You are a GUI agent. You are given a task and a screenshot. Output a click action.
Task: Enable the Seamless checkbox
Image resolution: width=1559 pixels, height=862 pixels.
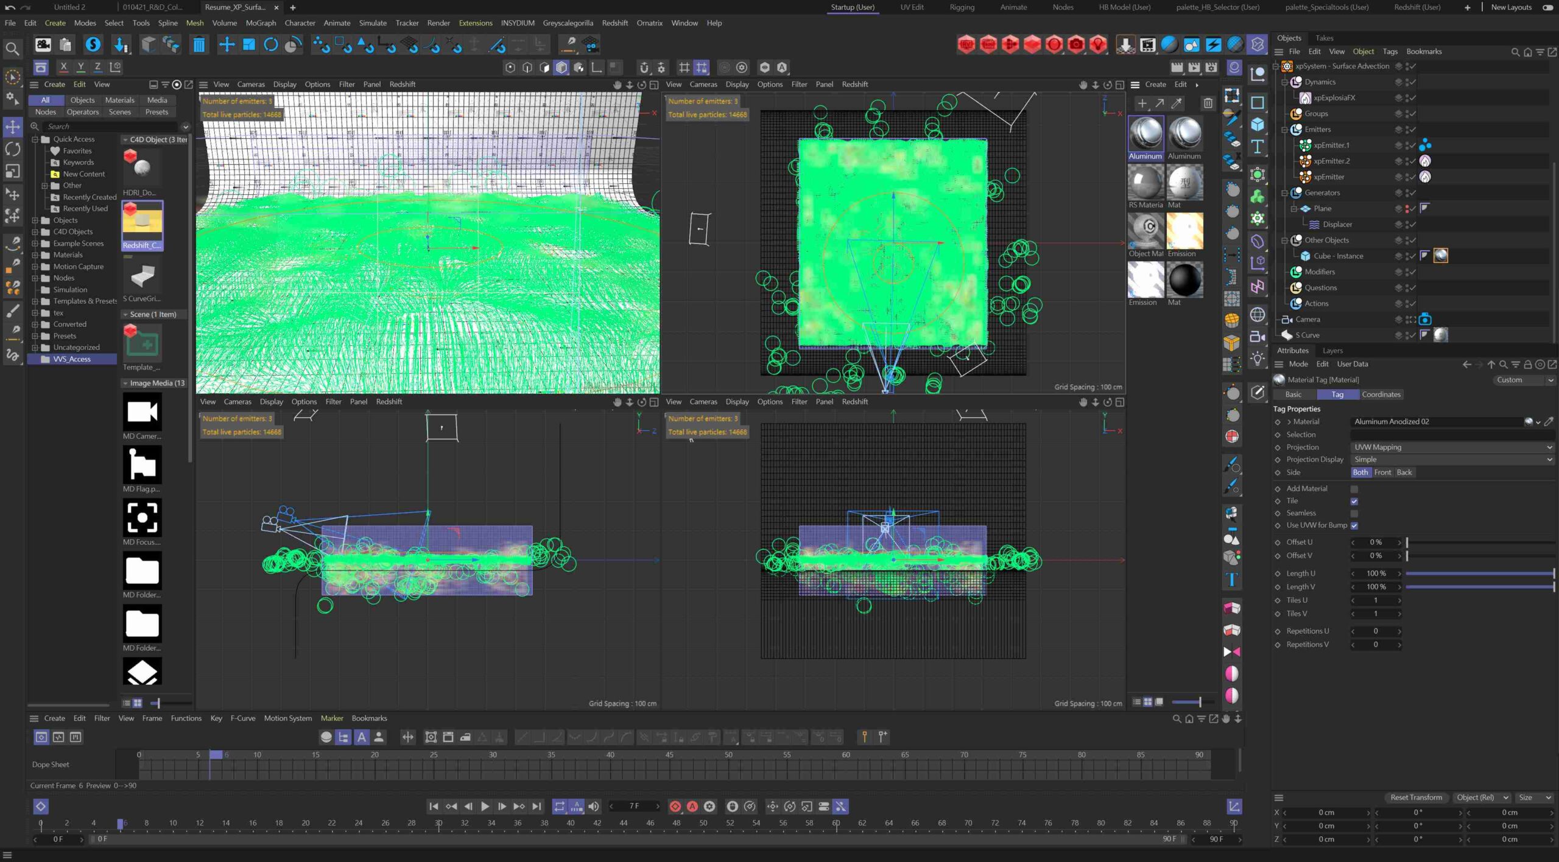[1354, 513]
